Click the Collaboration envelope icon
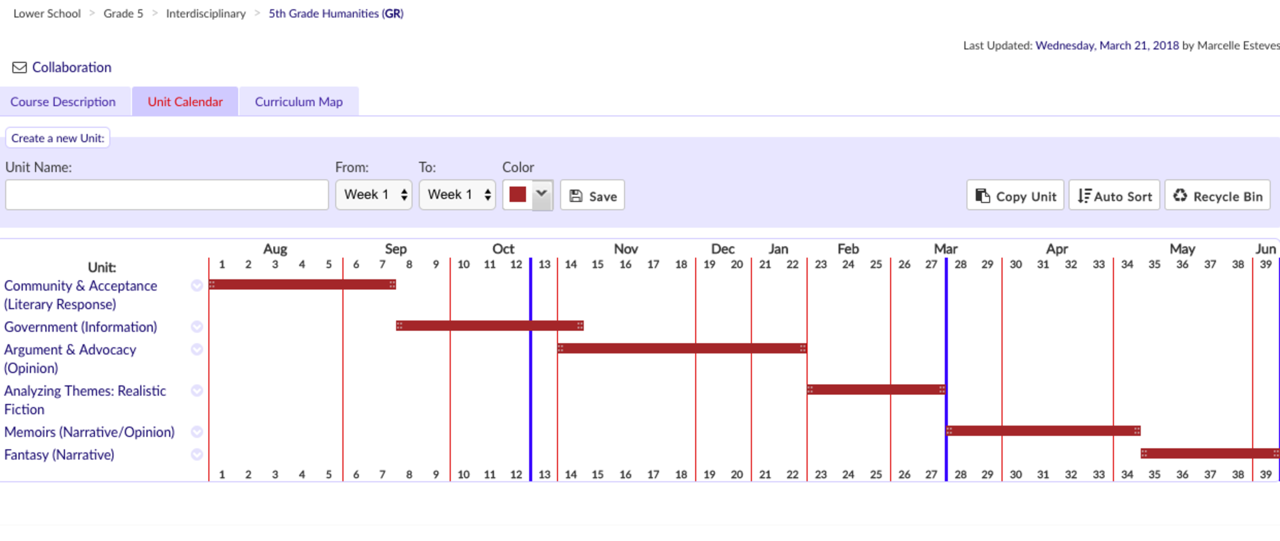The height and width of the screenshot is (541, 1280). [19, 67]
